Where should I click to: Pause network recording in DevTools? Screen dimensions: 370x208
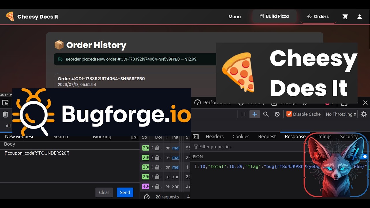243,114
